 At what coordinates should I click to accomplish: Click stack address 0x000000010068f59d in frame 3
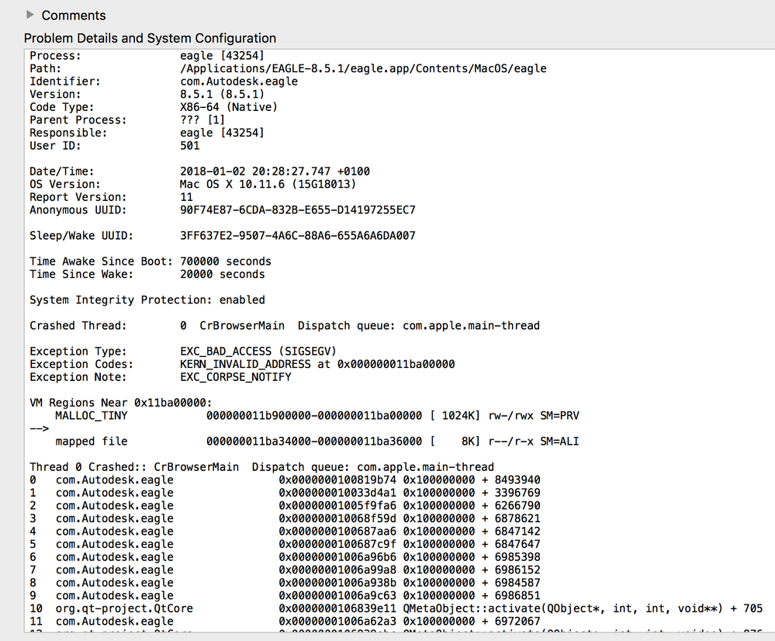337,518
